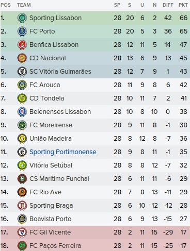Click the Sporting Braga club badge

(x=22, y=206)
